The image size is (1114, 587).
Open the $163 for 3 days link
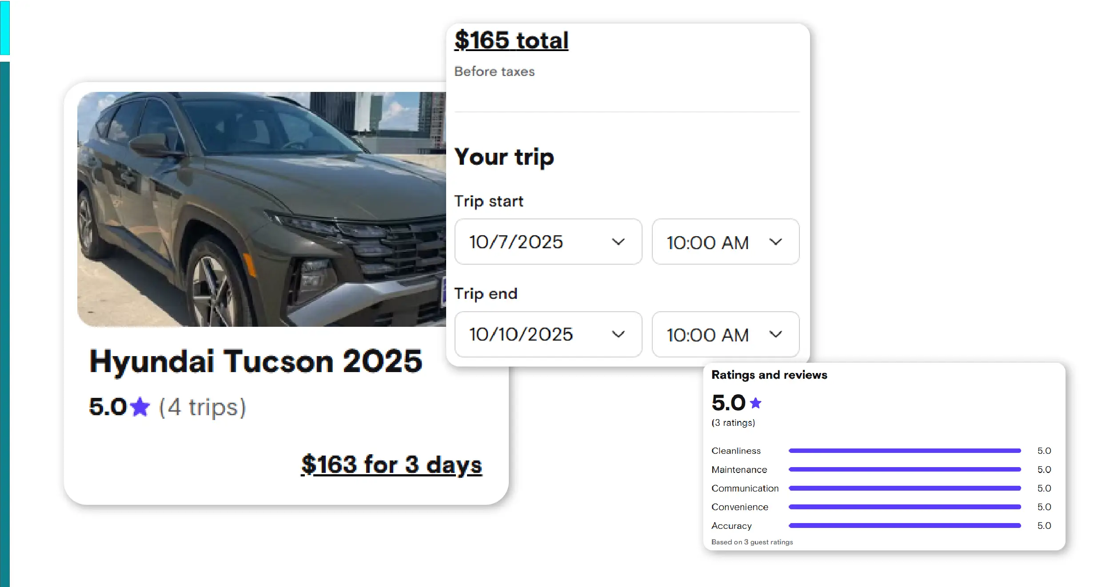(391, 464)
